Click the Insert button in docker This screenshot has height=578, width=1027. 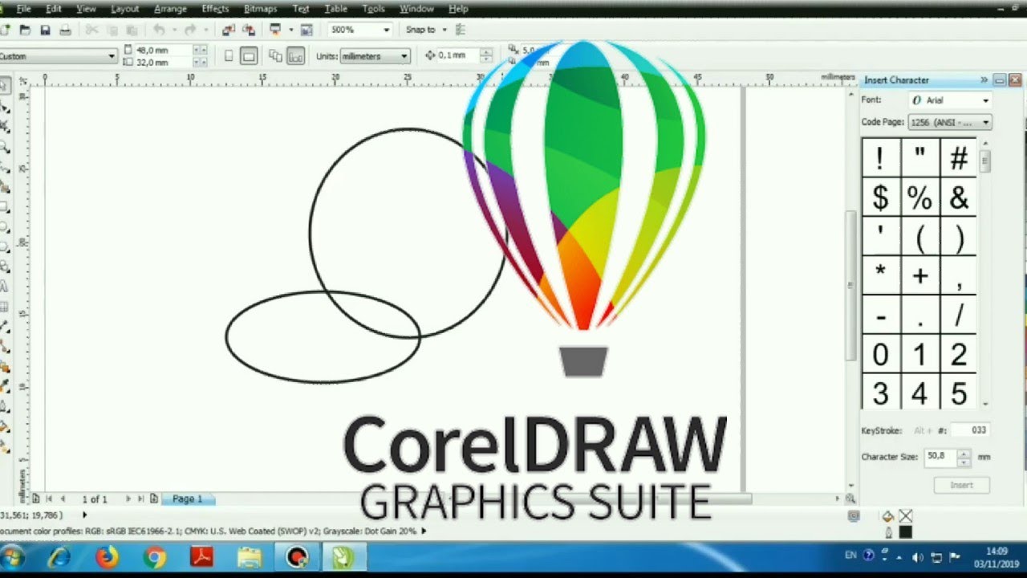coord(961,485)
